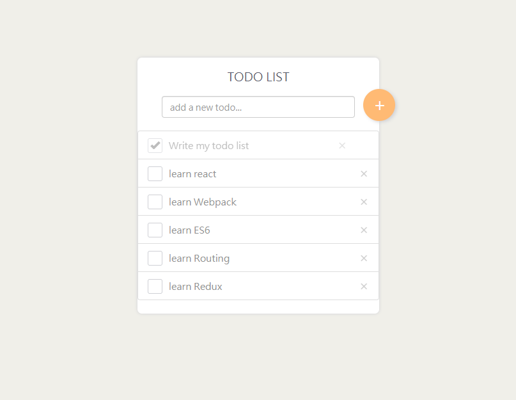Image resolution: width=516 pixels, height=400 pixels.
Task: Click the 'Write my todo list' text
Action: click(208, 146)
